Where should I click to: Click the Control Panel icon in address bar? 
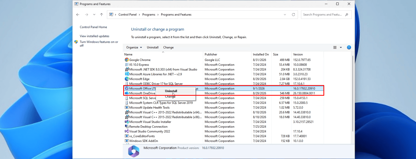pyautogui.click(x=111, y=15)
